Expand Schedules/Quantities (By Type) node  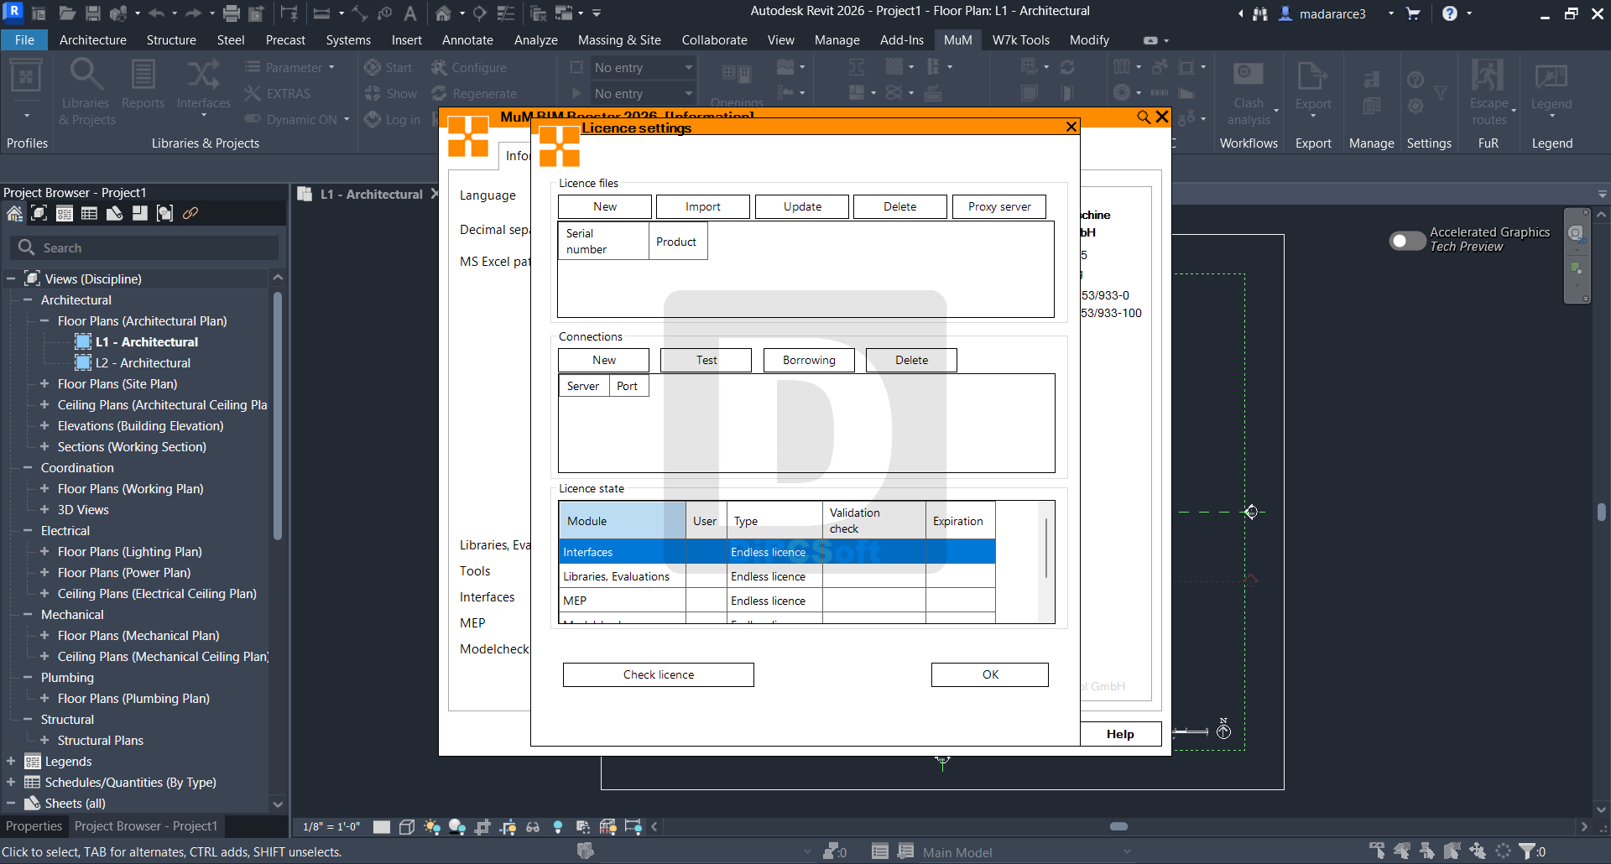click(11, 782)
